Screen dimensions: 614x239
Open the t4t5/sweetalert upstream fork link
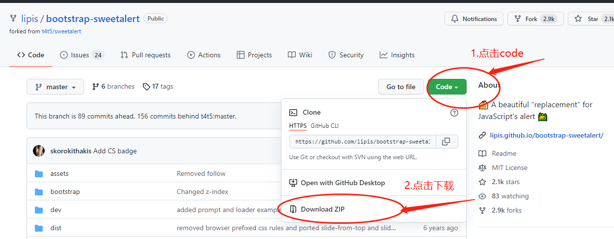click(61, 31)
